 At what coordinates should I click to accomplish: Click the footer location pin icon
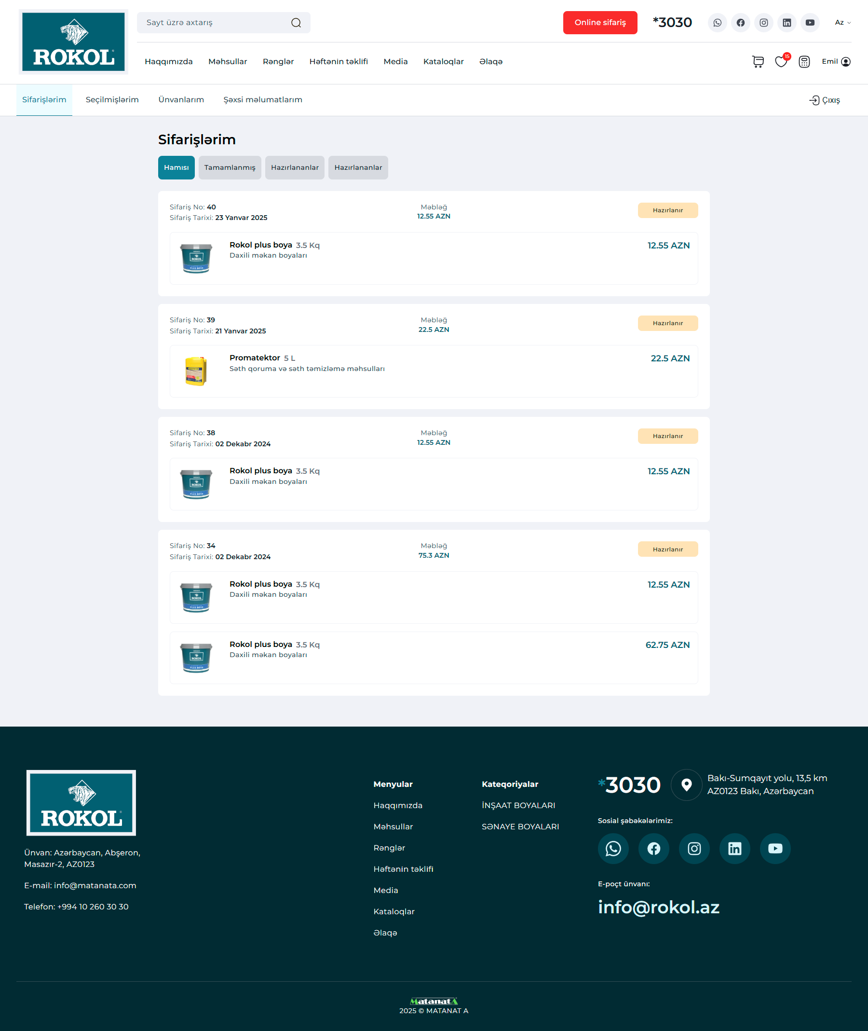(686, 785)
